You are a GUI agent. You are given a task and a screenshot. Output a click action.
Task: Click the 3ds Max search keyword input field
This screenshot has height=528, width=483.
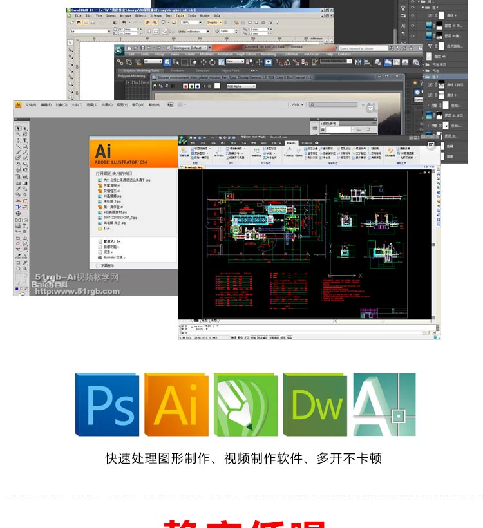363,48
